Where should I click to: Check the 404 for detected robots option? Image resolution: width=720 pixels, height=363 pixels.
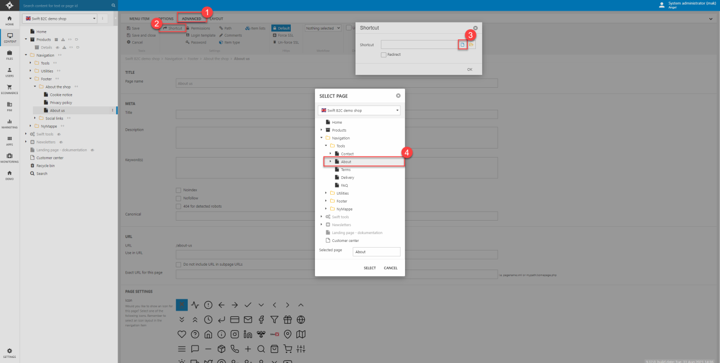(178, 206)
